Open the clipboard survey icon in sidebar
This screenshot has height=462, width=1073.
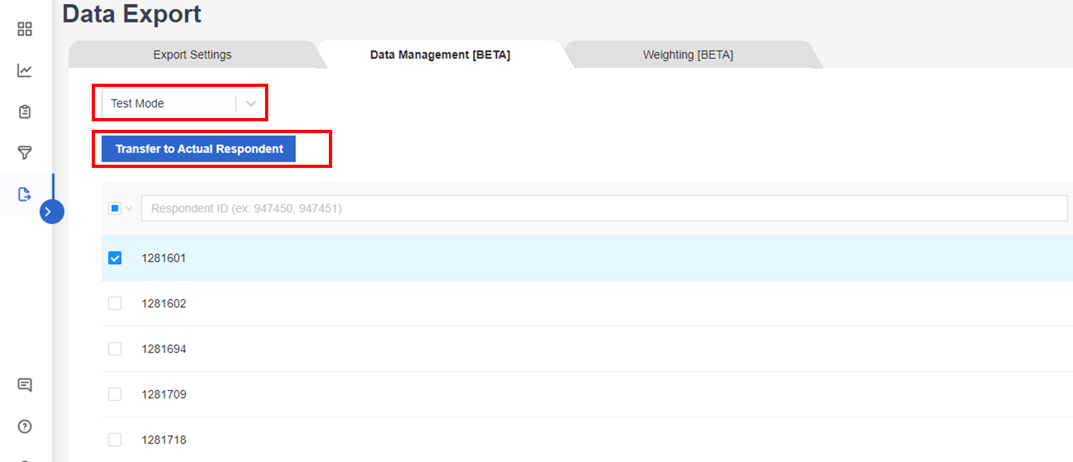click(x=25, y=112)
